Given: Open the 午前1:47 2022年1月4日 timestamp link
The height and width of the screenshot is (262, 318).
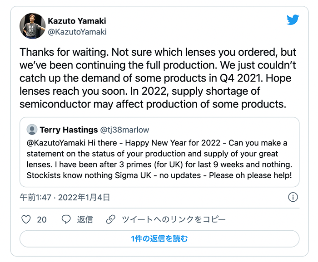Looking at the screenshot, I should pyautogui.click(x=65, y=198).
